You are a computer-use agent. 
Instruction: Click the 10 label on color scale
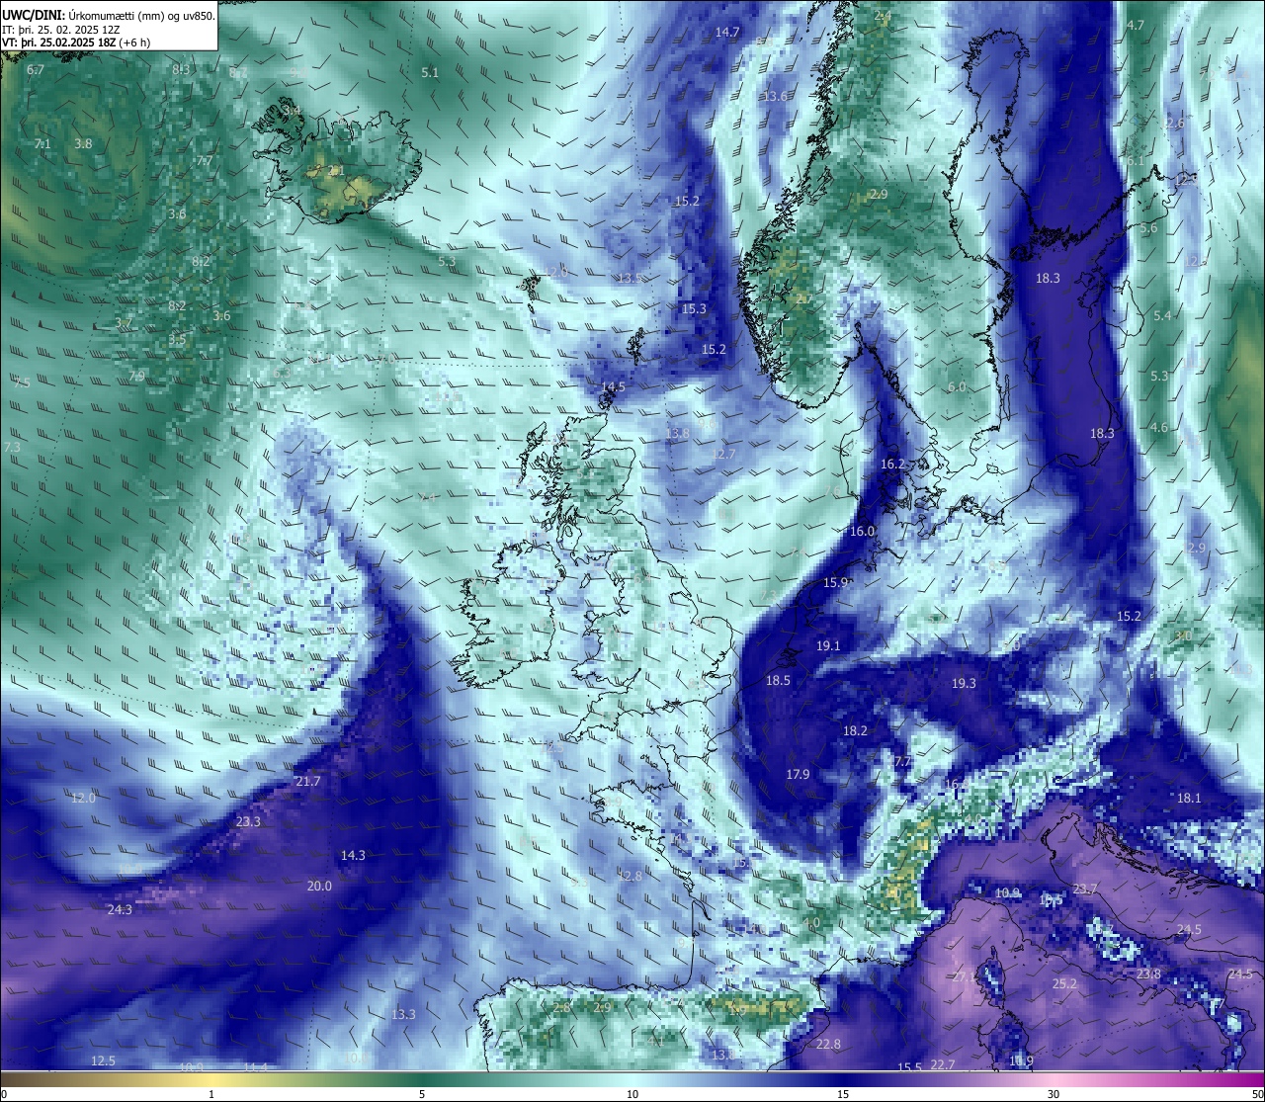[632, 1094]
